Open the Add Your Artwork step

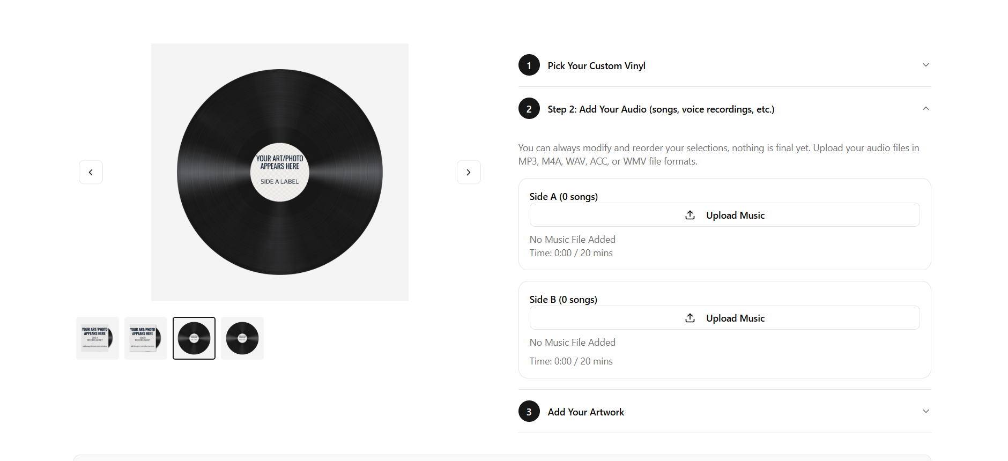point(585,412)
